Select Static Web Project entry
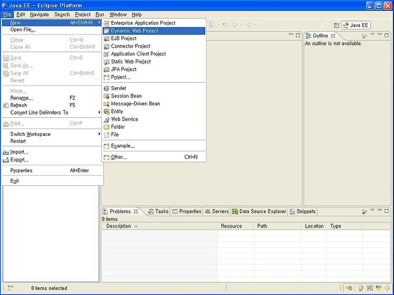394x295 pixels. 154,61
